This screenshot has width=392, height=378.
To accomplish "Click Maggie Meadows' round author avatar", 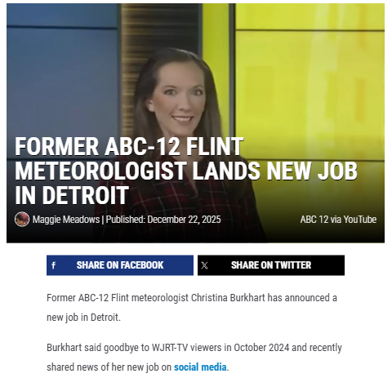I will [x=22, y=220].
